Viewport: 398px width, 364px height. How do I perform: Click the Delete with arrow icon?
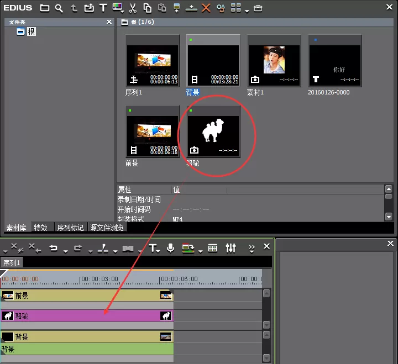point(35,248)
